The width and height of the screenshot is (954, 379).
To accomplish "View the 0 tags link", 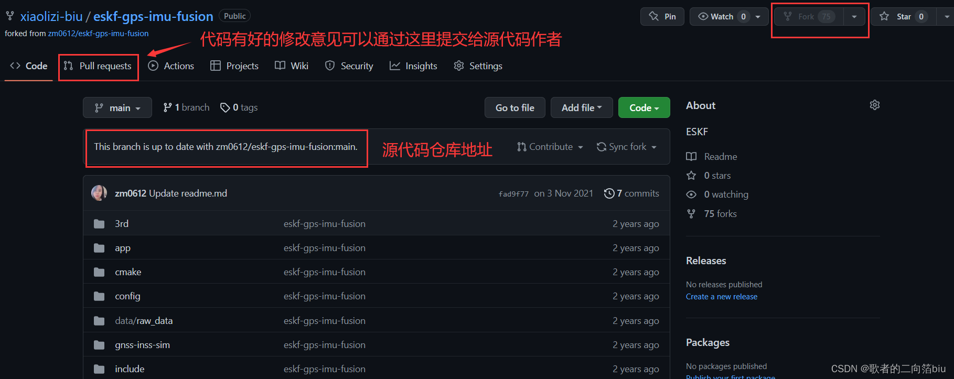I will tap(239, 107).
